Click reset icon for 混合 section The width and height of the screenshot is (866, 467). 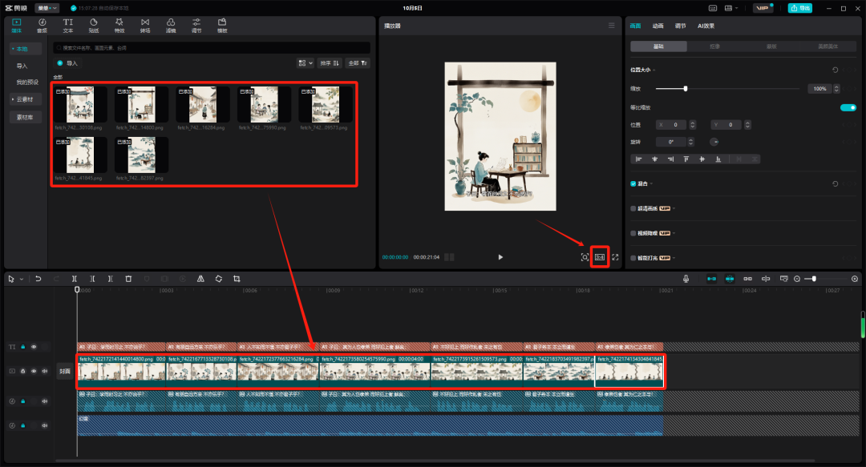[835, 183]
